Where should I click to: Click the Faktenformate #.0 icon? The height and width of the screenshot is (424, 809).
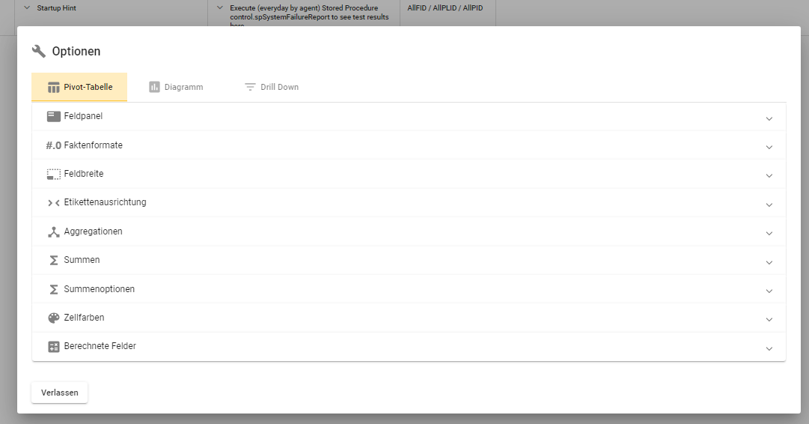click(53, 145)
